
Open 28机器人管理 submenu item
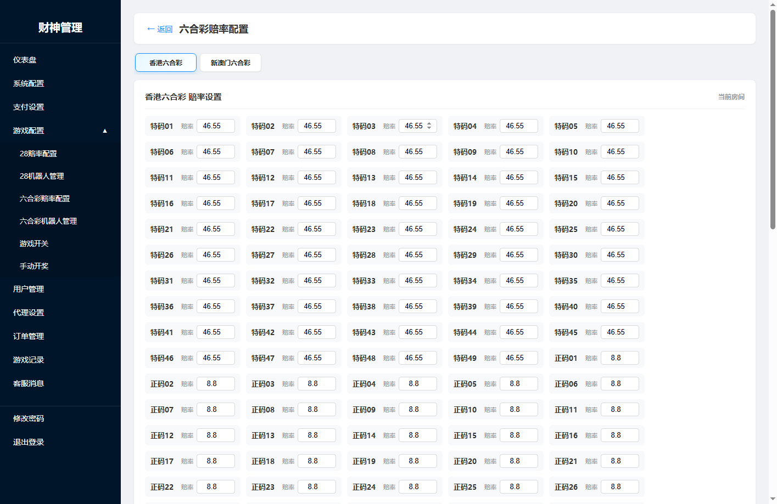pos(60,176)
